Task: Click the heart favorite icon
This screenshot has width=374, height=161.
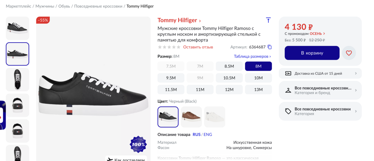Action: [349, 53]
